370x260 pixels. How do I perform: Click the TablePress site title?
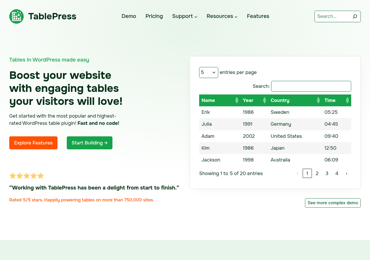(52, 16)
